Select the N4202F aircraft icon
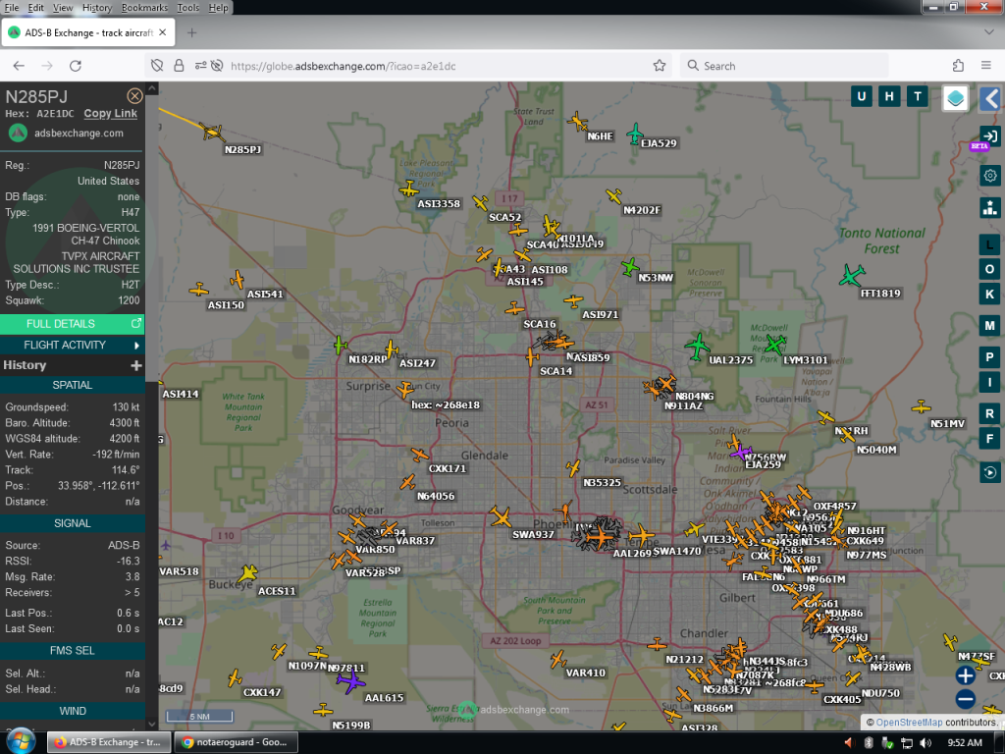 pos(614,195)
